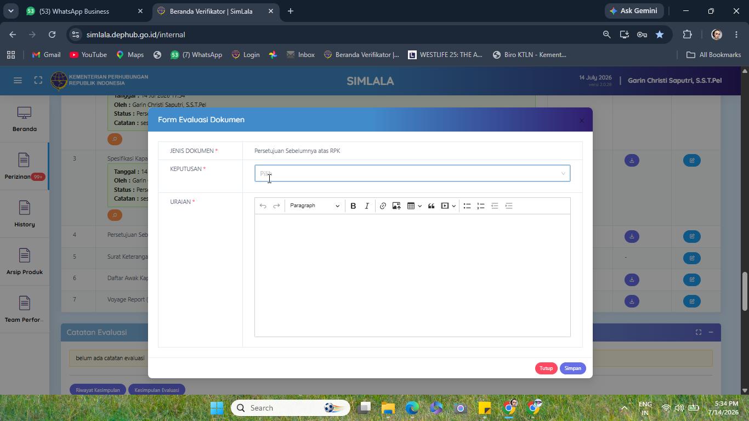Save the evaluation with Simpan
Viewport: 749px width, 421px height.
(x=572, y=368)
